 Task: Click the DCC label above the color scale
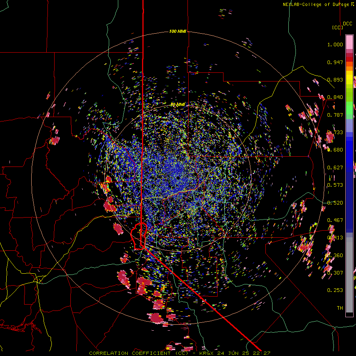(347, 24)
